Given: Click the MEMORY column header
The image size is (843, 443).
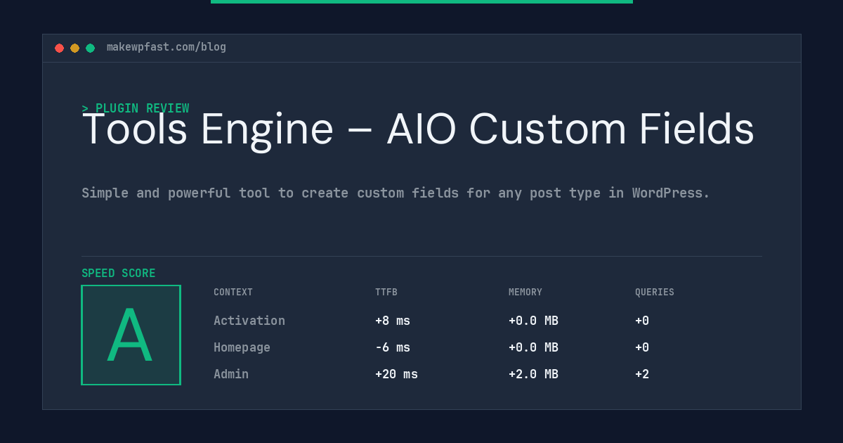Looking at the screenshot, I should [525, 292].
